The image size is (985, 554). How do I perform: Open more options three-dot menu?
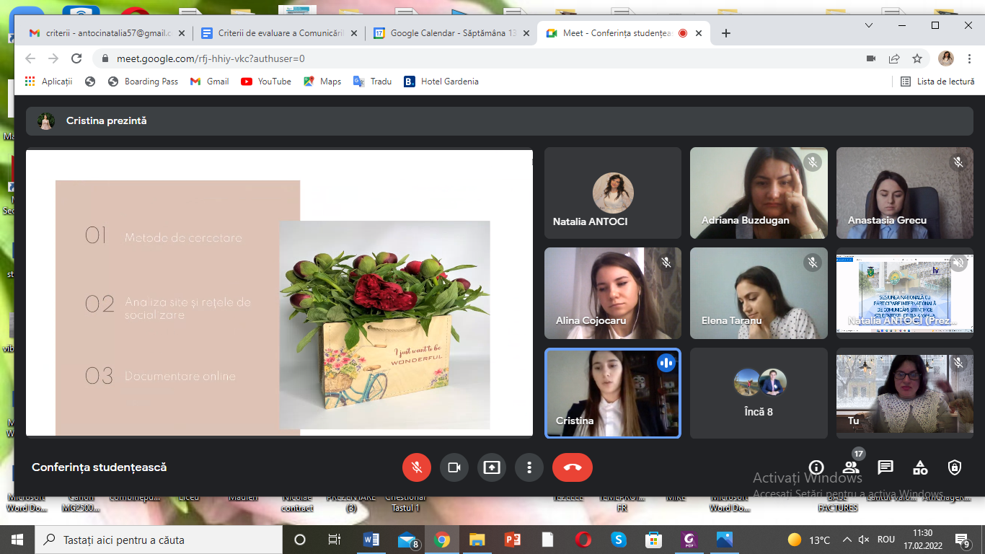click(529, 467)
